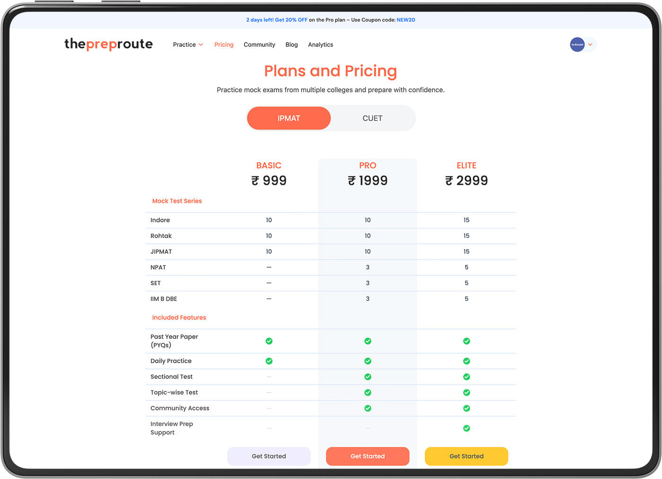
Task: Click the user profile avatar
Action: pyautogui.click(x=577, y=44)
